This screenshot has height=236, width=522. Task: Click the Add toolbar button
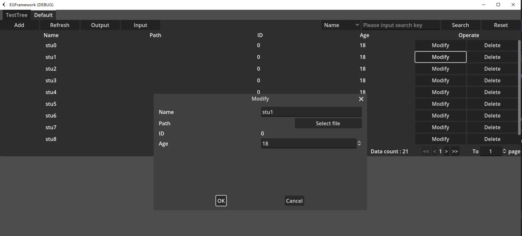pos(19,25)
